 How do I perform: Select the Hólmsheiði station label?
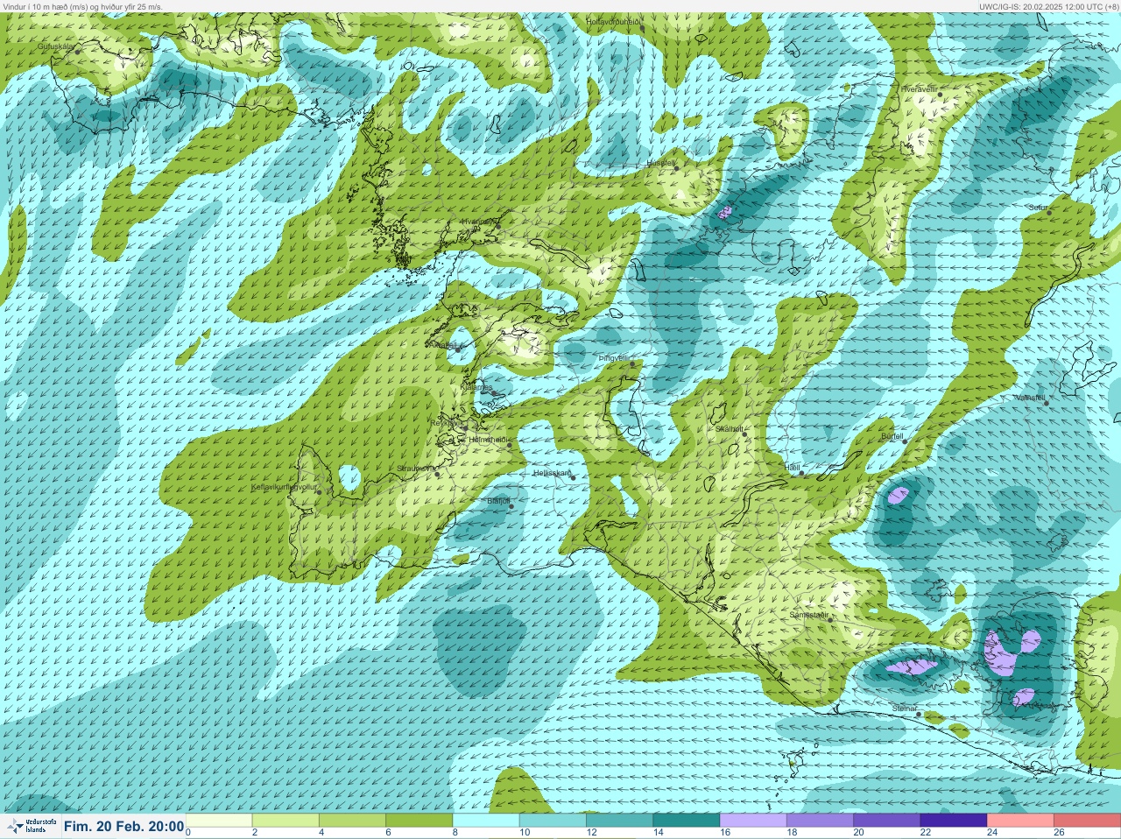(489, 440)
